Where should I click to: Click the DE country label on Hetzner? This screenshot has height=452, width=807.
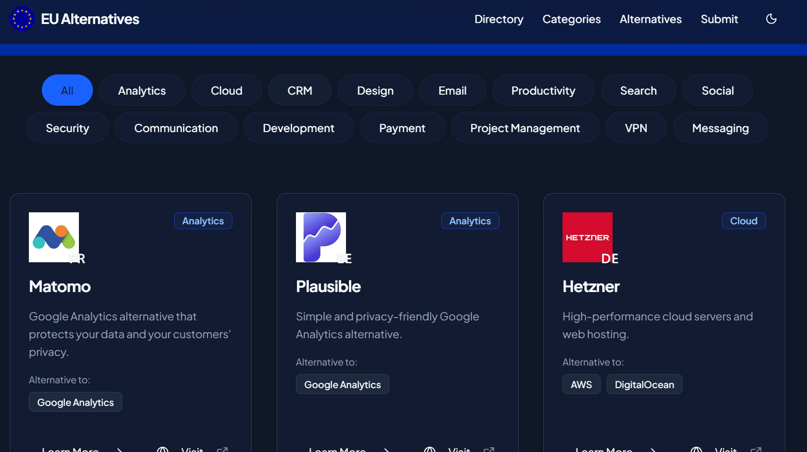pyautogui.click(x=610, y=259)
